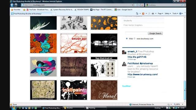
Task: Open the Page menu
Action: click(160, 13)
